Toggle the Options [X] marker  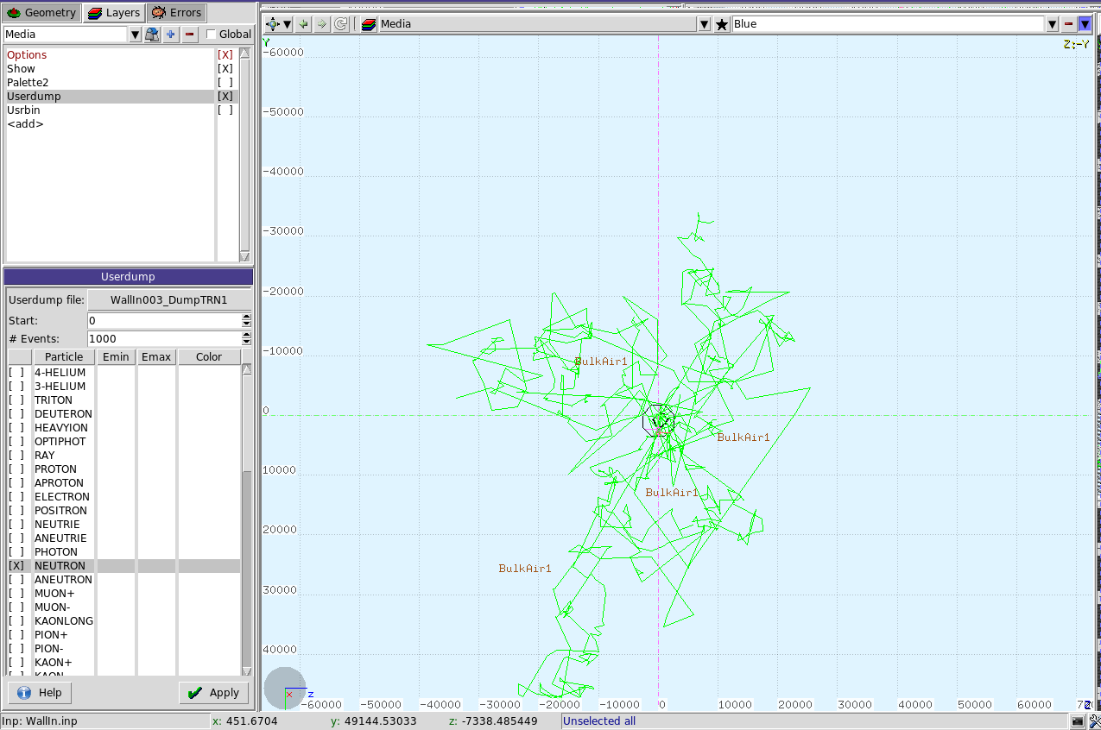(x=225, y=55)
